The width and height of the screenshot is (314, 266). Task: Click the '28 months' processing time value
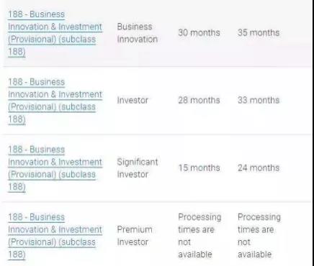pos(199,101)
